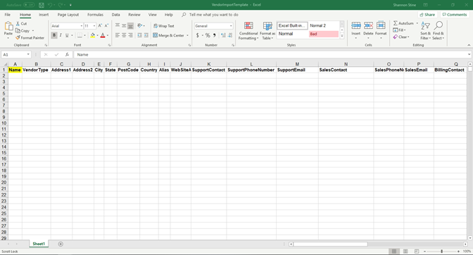This screenshot has height=255, width=473.
Task: Open the Page Layout tab
Action: (x=68, y=15)
